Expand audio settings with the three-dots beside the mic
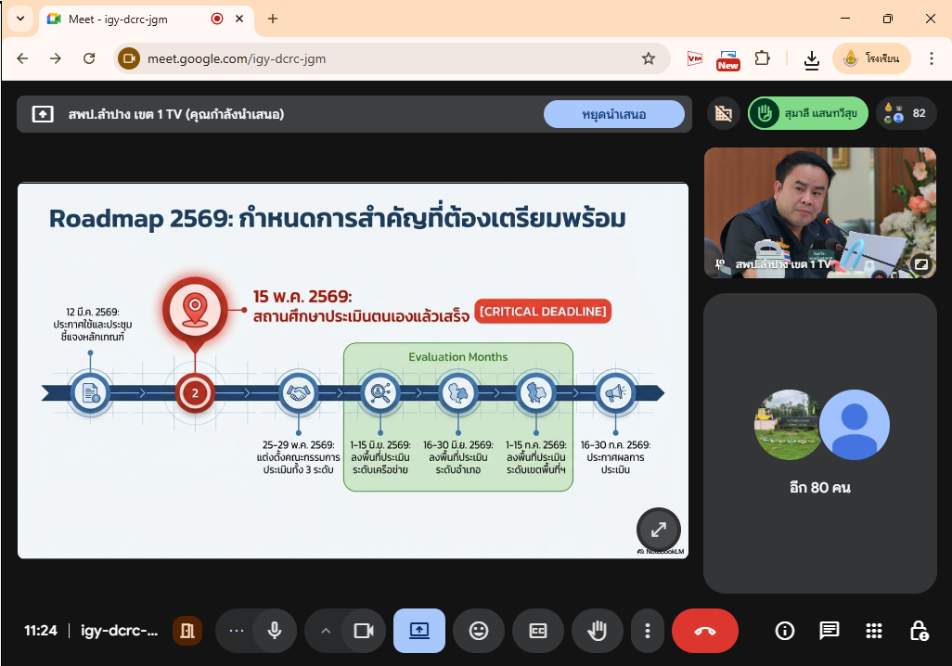The width and height of the screenshot is (952, 666). tap(236, 631)
